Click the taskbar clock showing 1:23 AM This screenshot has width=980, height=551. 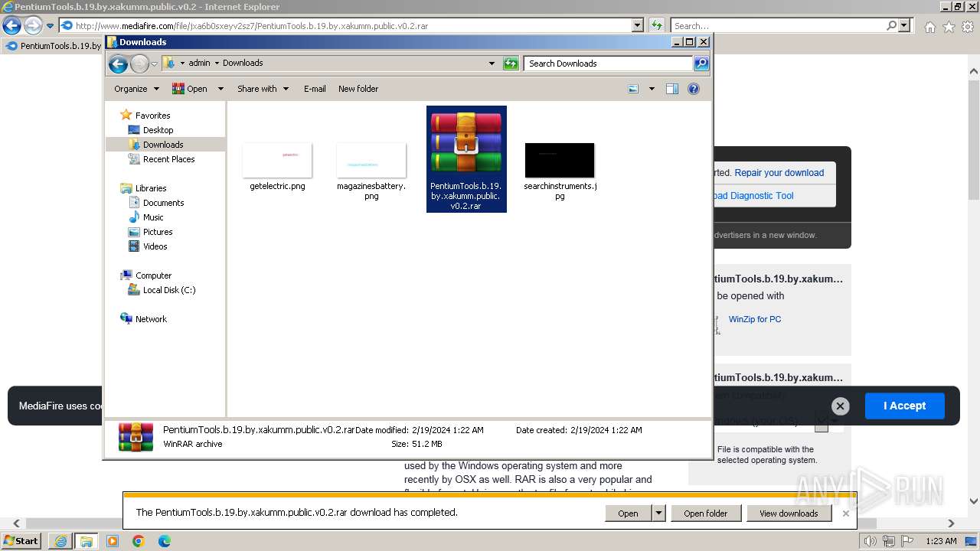click(x=941, y=541)
